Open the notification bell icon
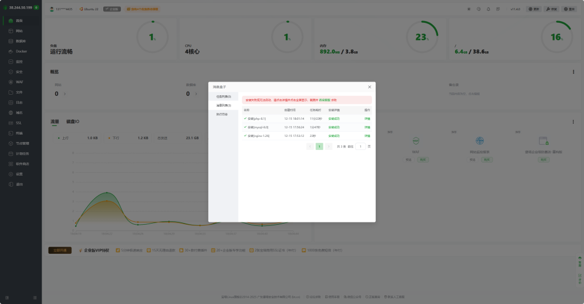This screenshot has width=584, height=304. coord(488,9)
